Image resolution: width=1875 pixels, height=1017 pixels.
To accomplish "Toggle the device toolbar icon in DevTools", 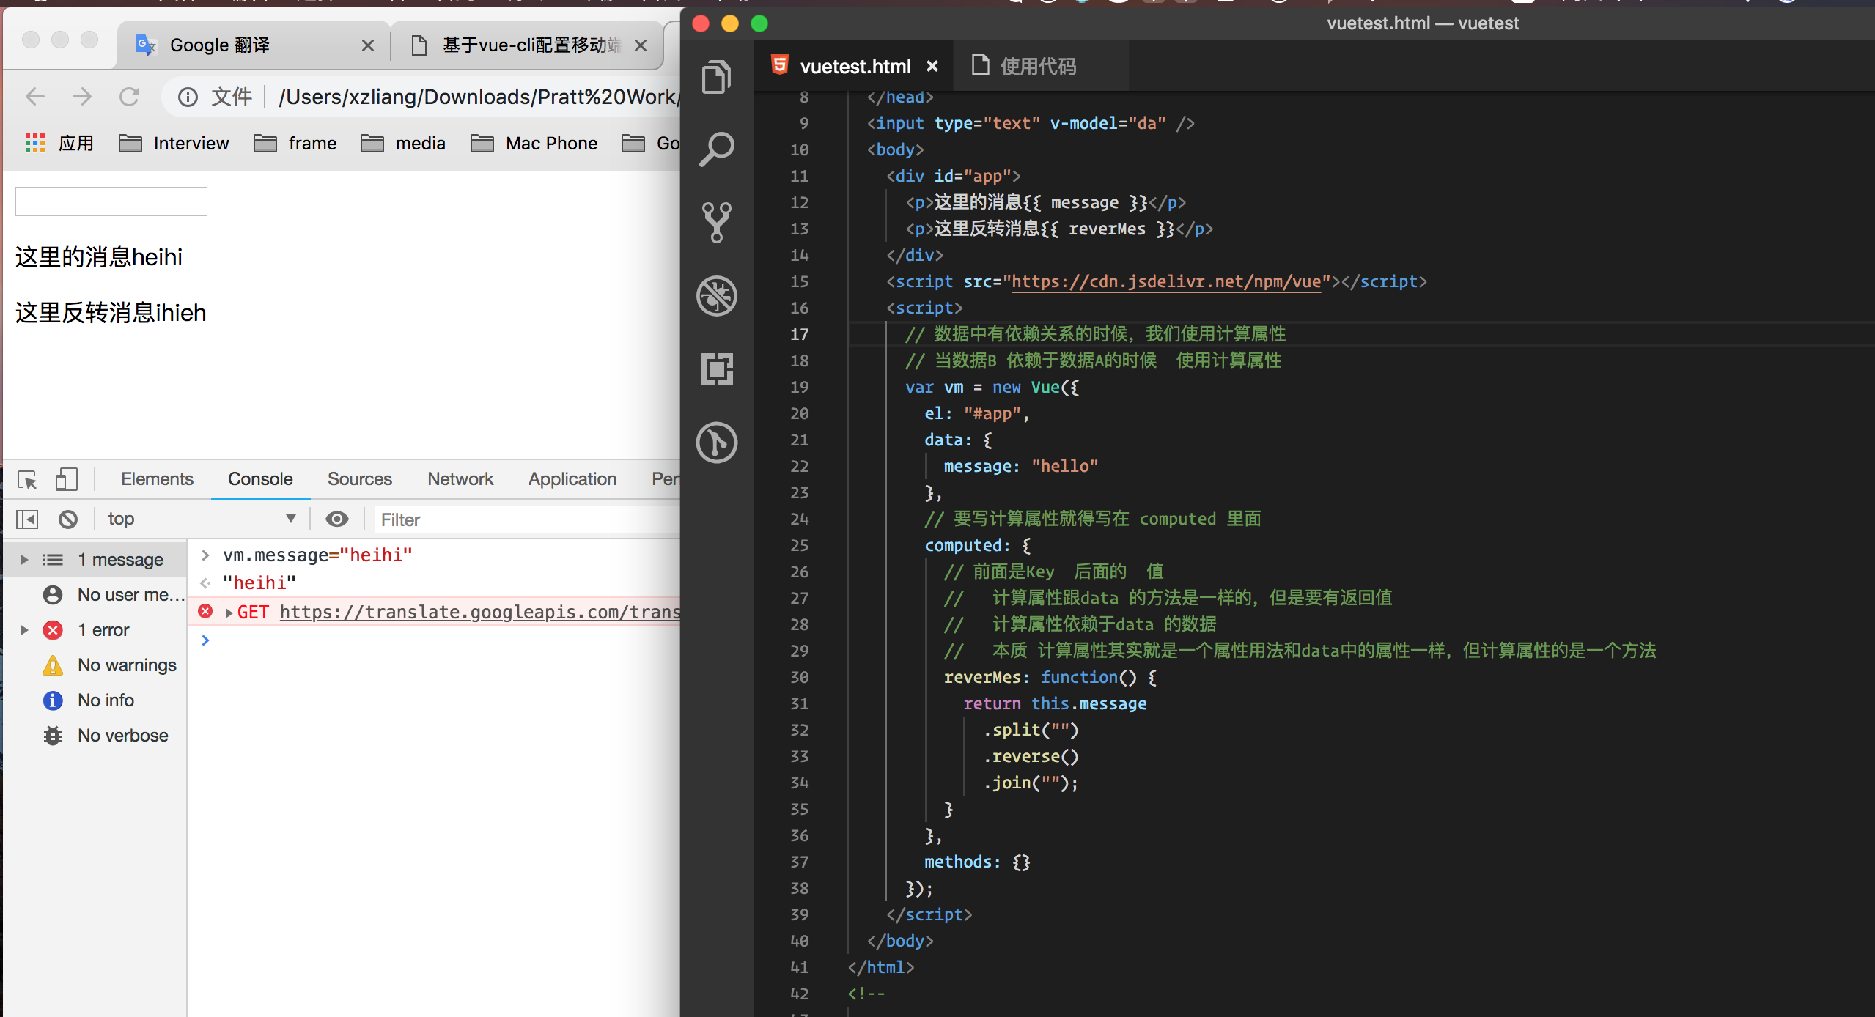I will coord(66,480).
